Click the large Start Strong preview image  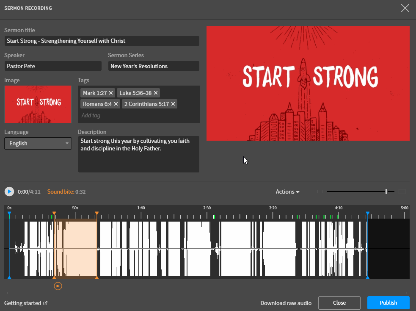click(x=308, y=83)
